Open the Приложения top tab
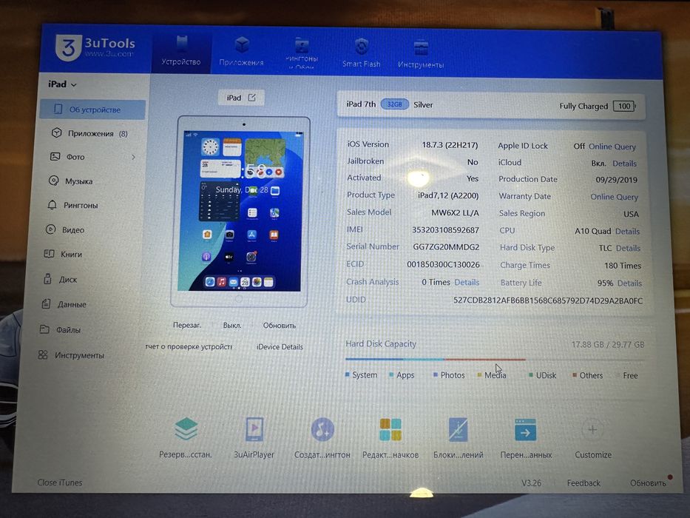This screenshot has width=690, height=518. coord(242,52)
